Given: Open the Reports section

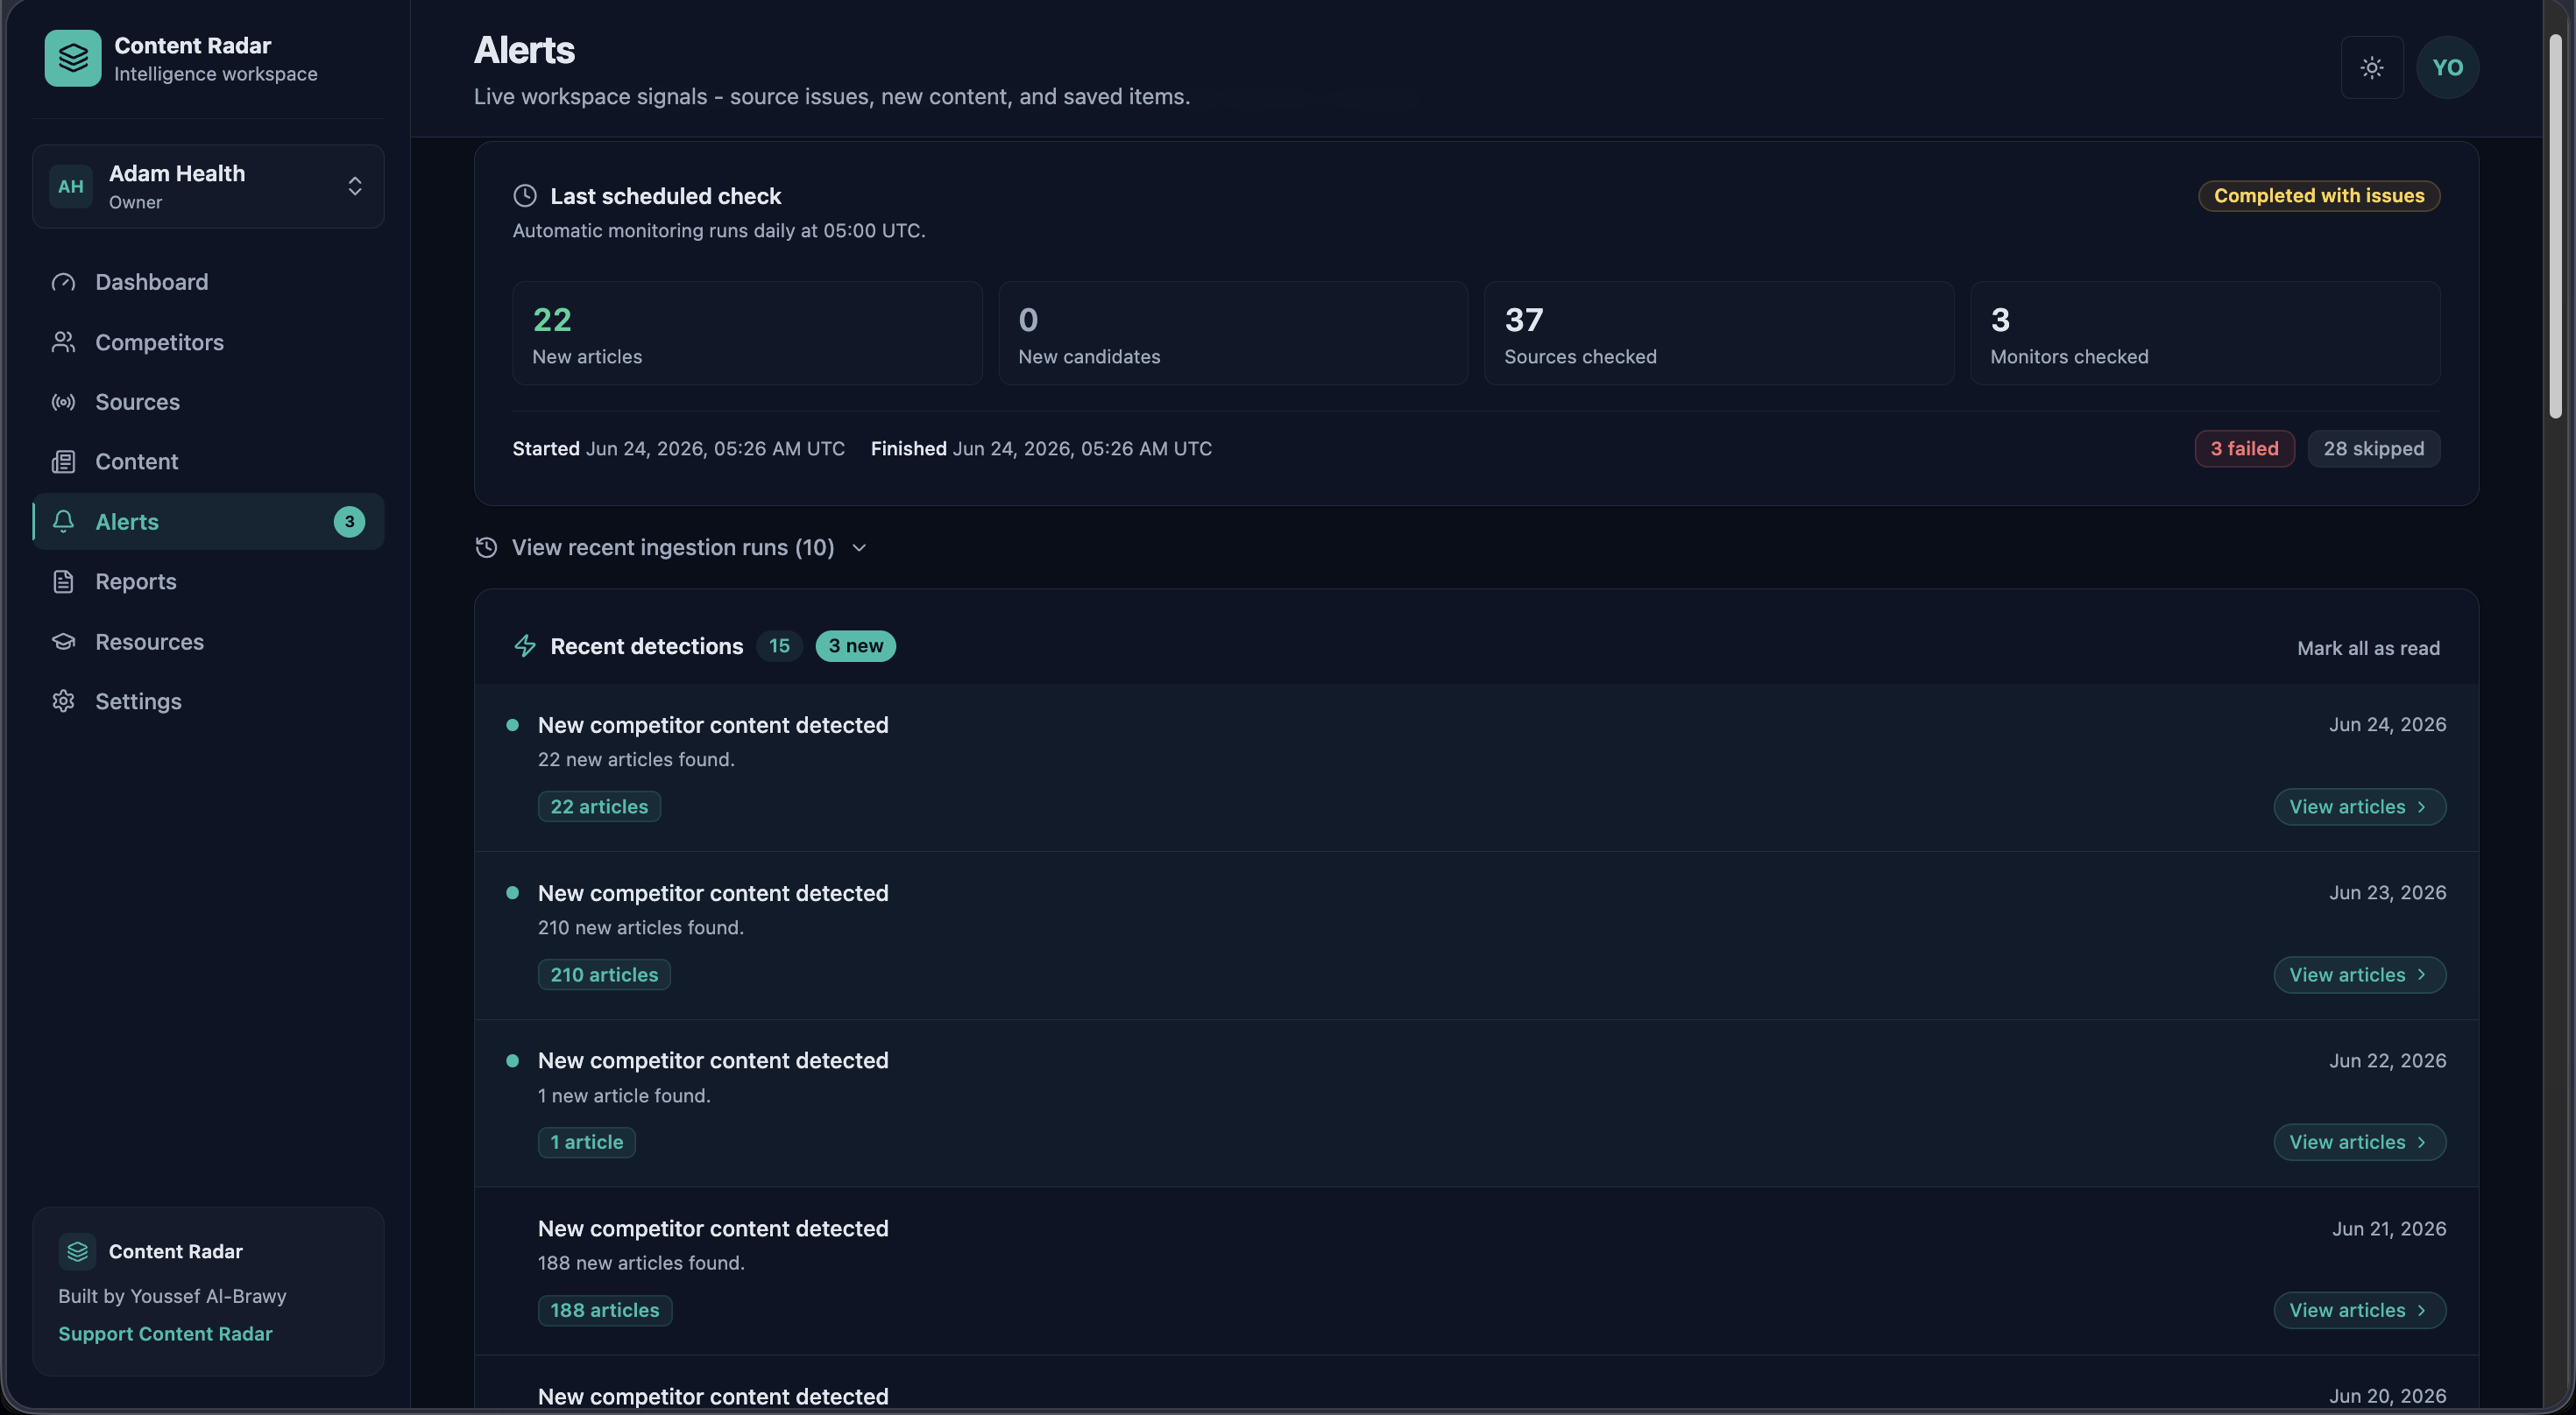Looking at the screenshot, I should [208, 581].
